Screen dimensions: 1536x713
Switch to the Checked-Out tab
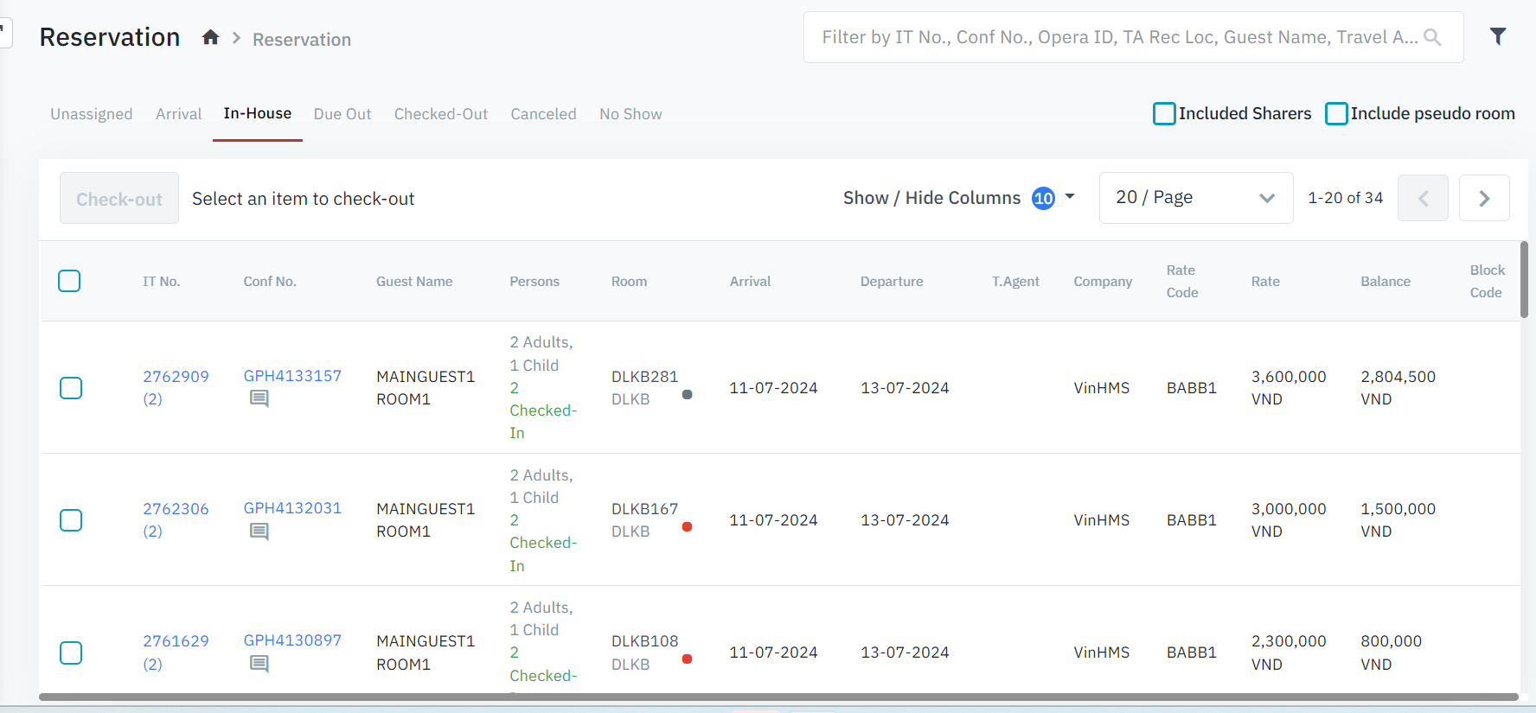[440, 114]
